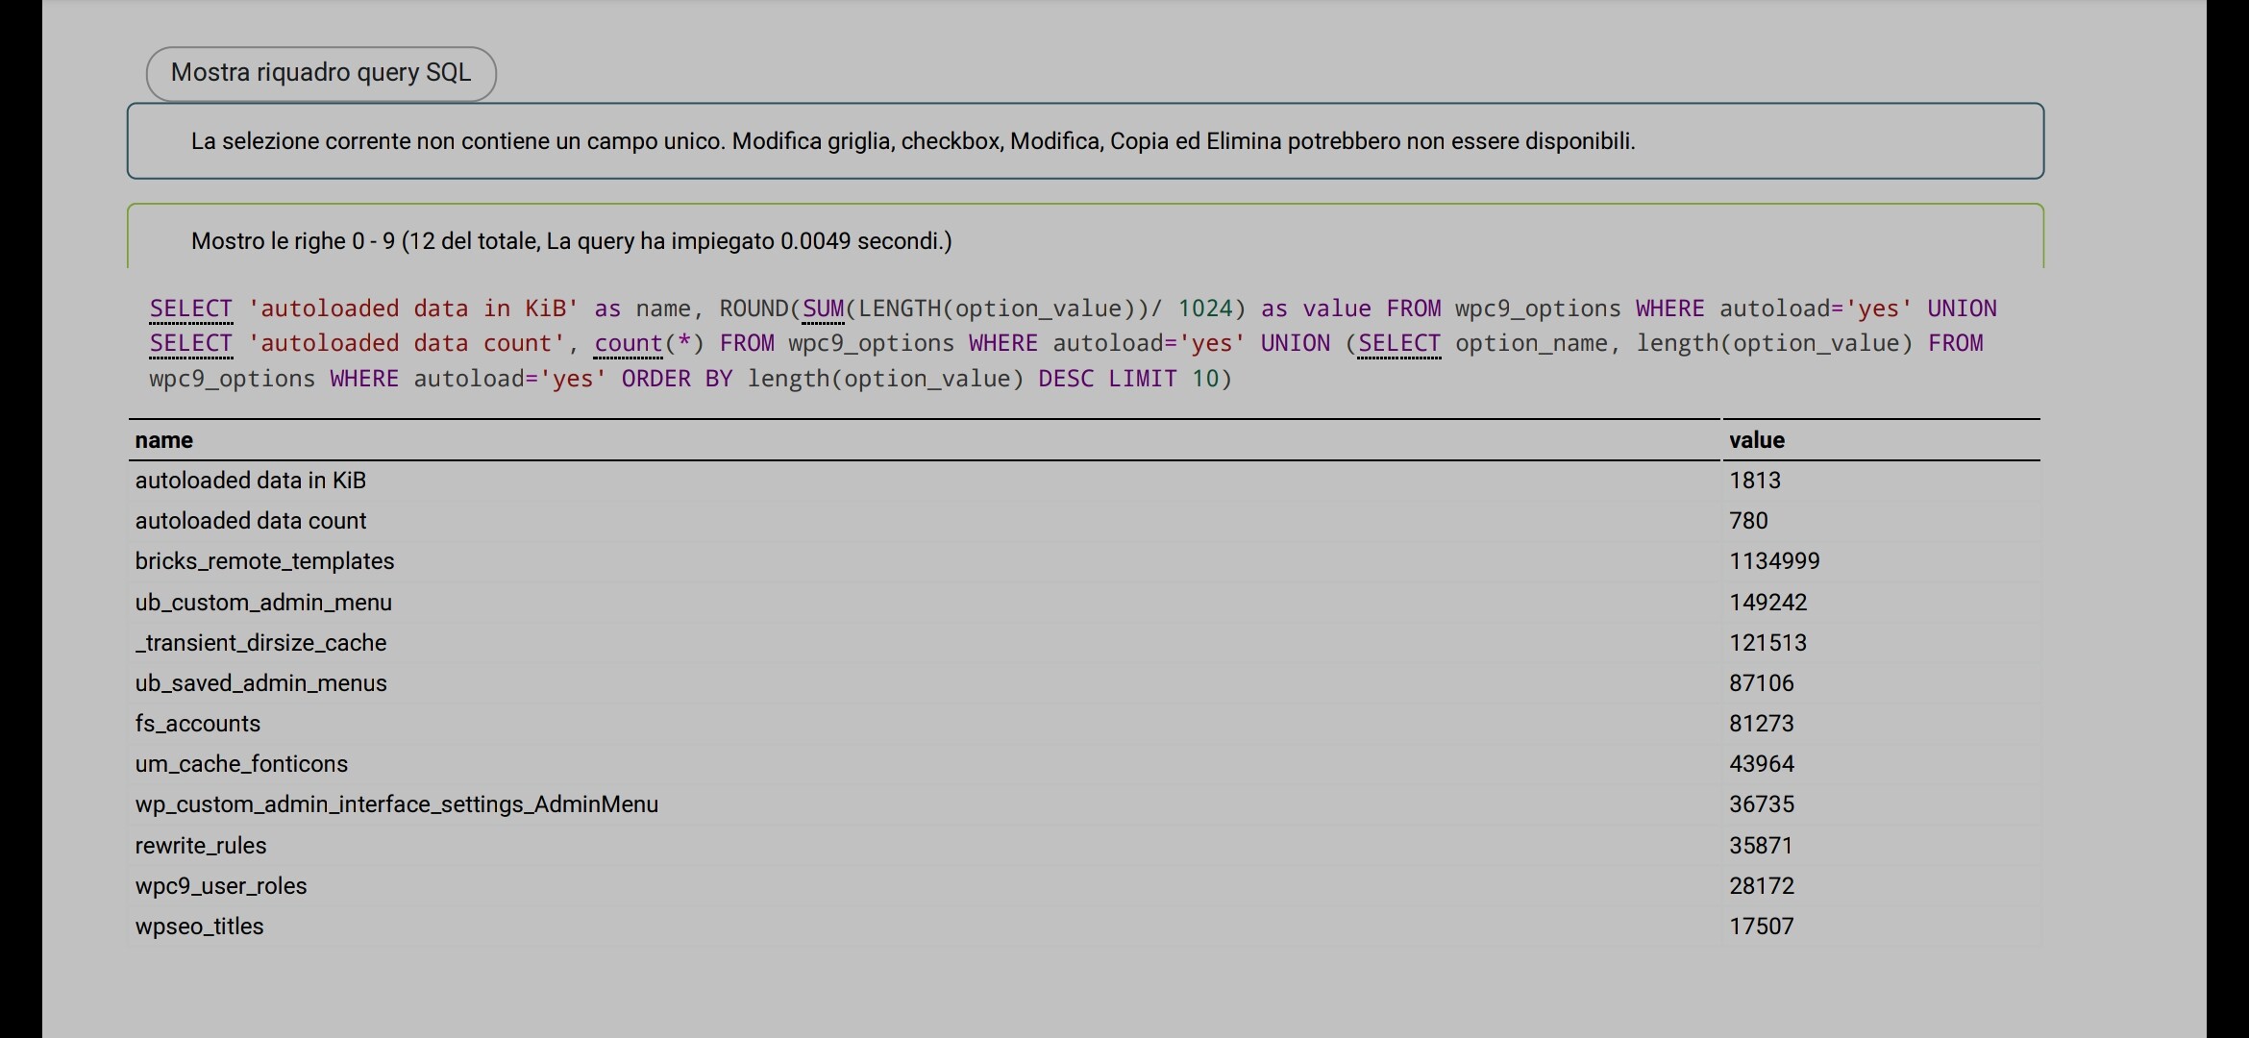Click the 87106 value cell
2249x1038 pixels.
coord(1882,683)
